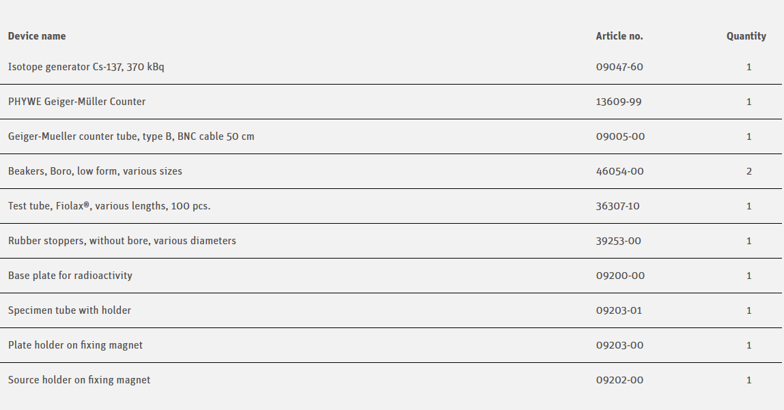This screenshot has width=784, height=410.
Task: Select Isotope generator Cs-137 device name
Action: (86, 67)
